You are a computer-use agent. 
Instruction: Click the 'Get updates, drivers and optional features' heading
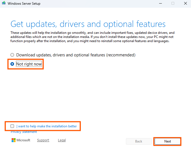click(x=88, y=24)
